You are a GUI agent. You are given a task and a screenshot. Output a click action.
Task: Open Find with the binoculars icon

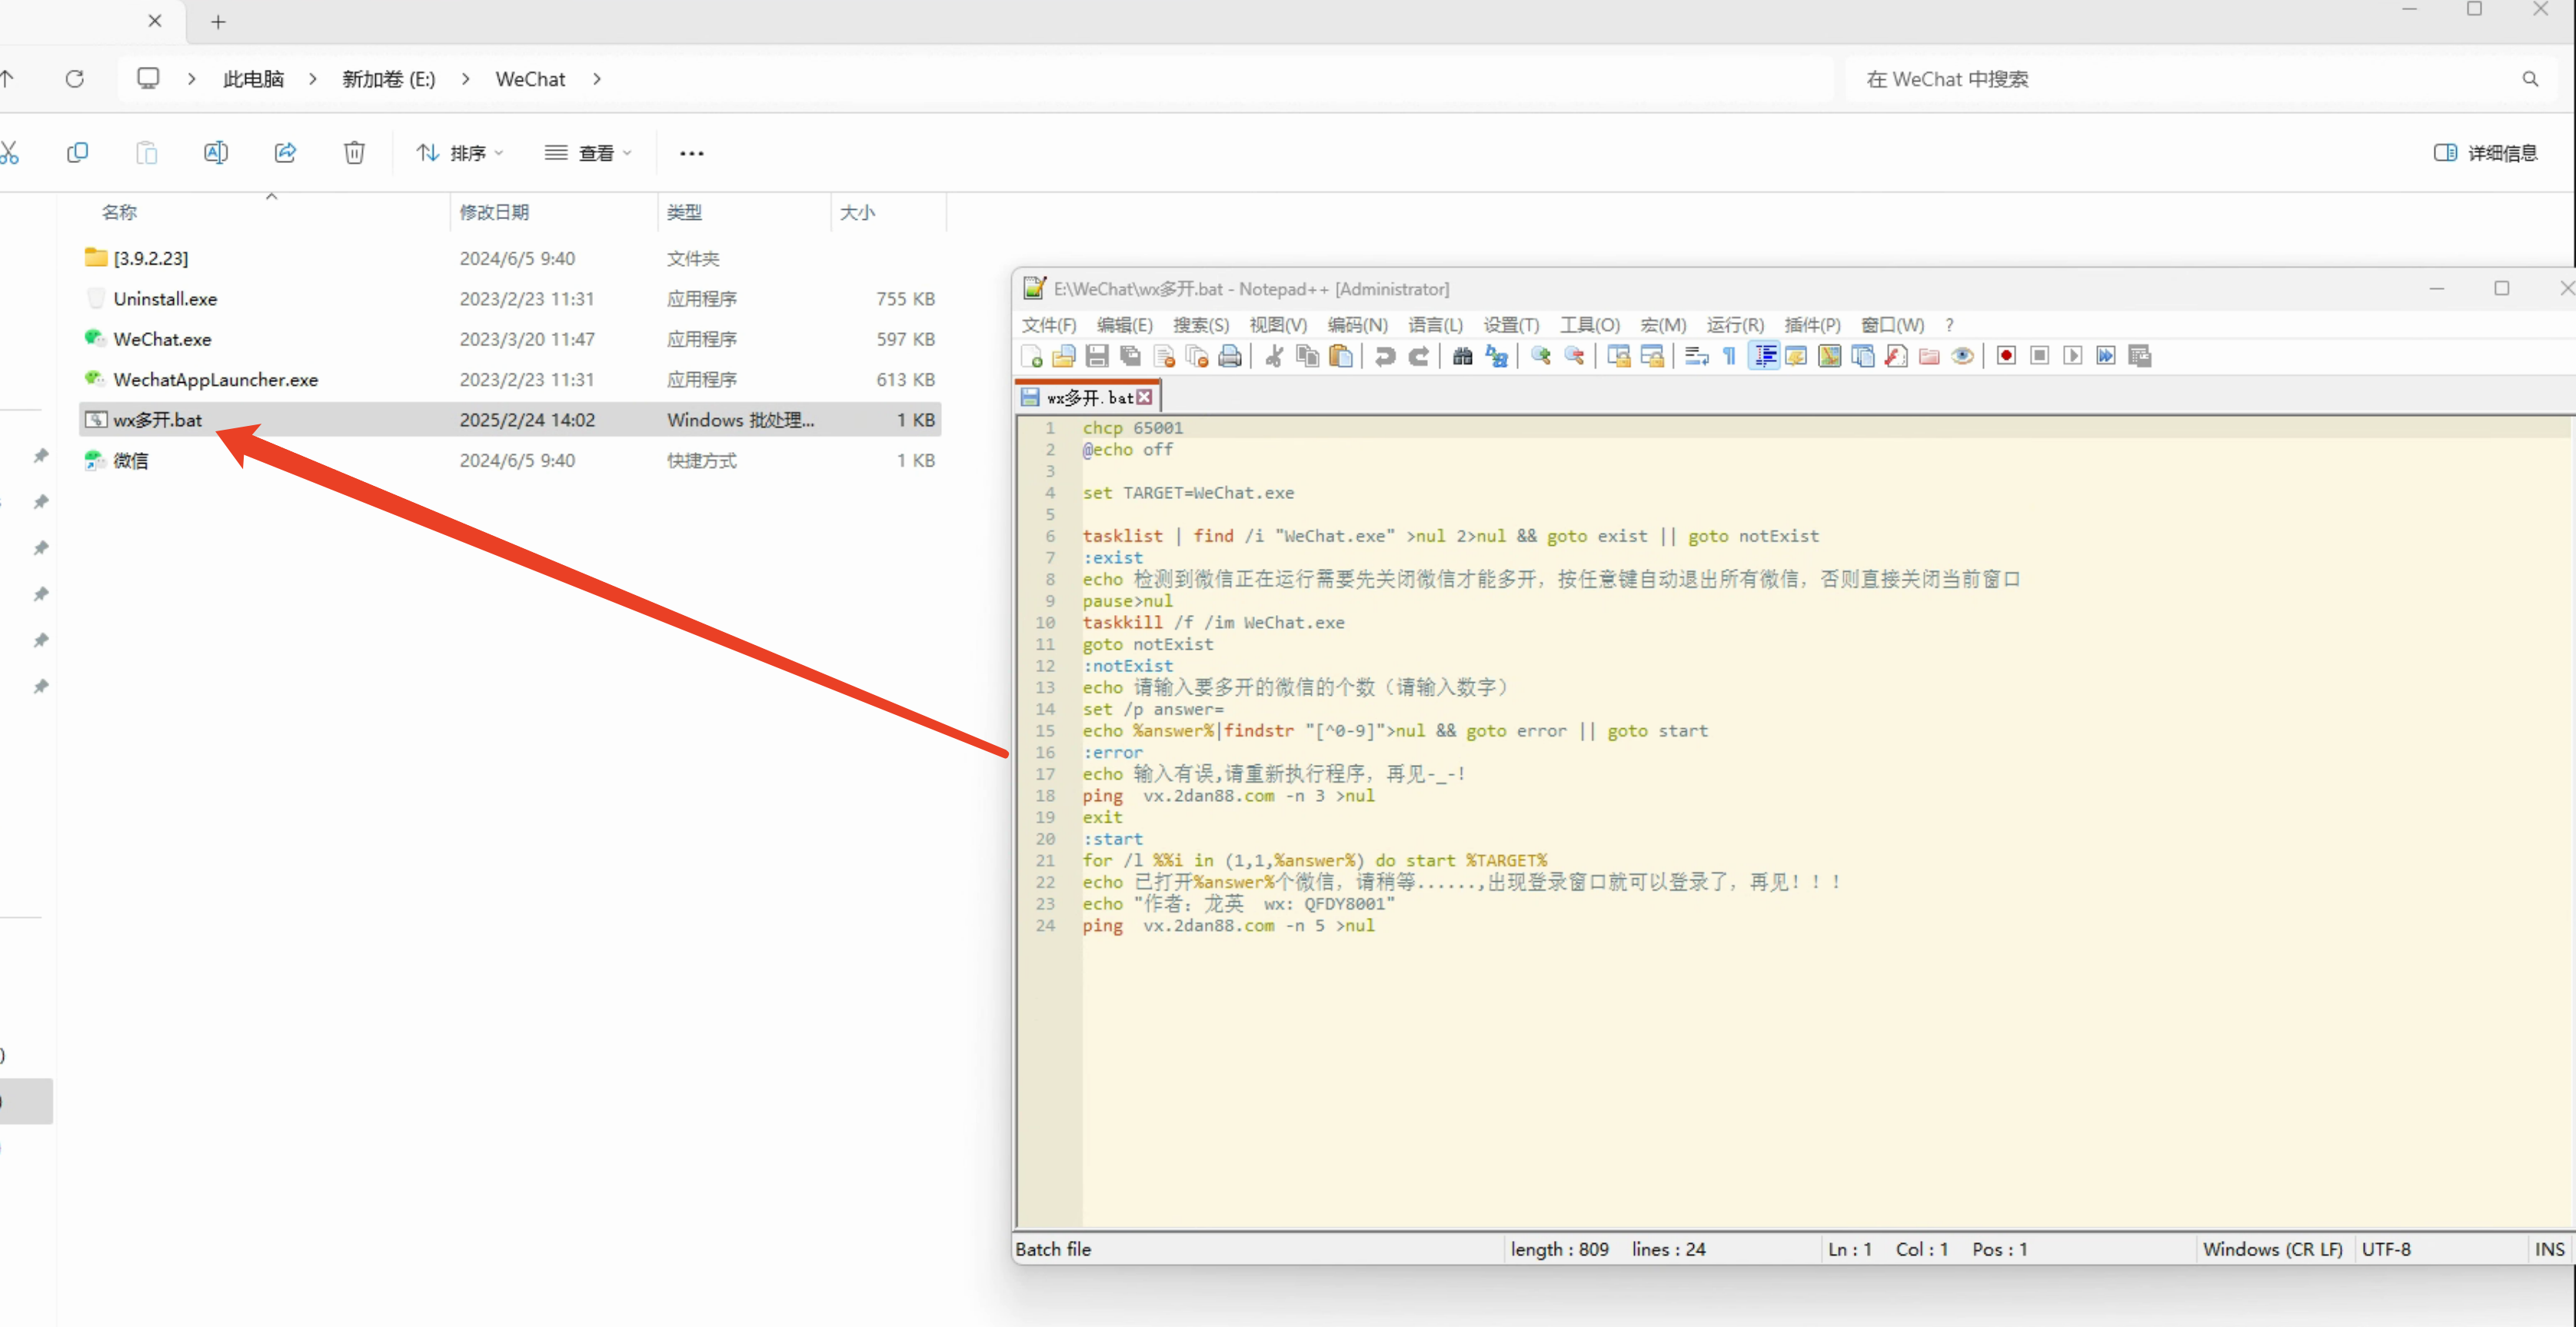pos(1462,356)
